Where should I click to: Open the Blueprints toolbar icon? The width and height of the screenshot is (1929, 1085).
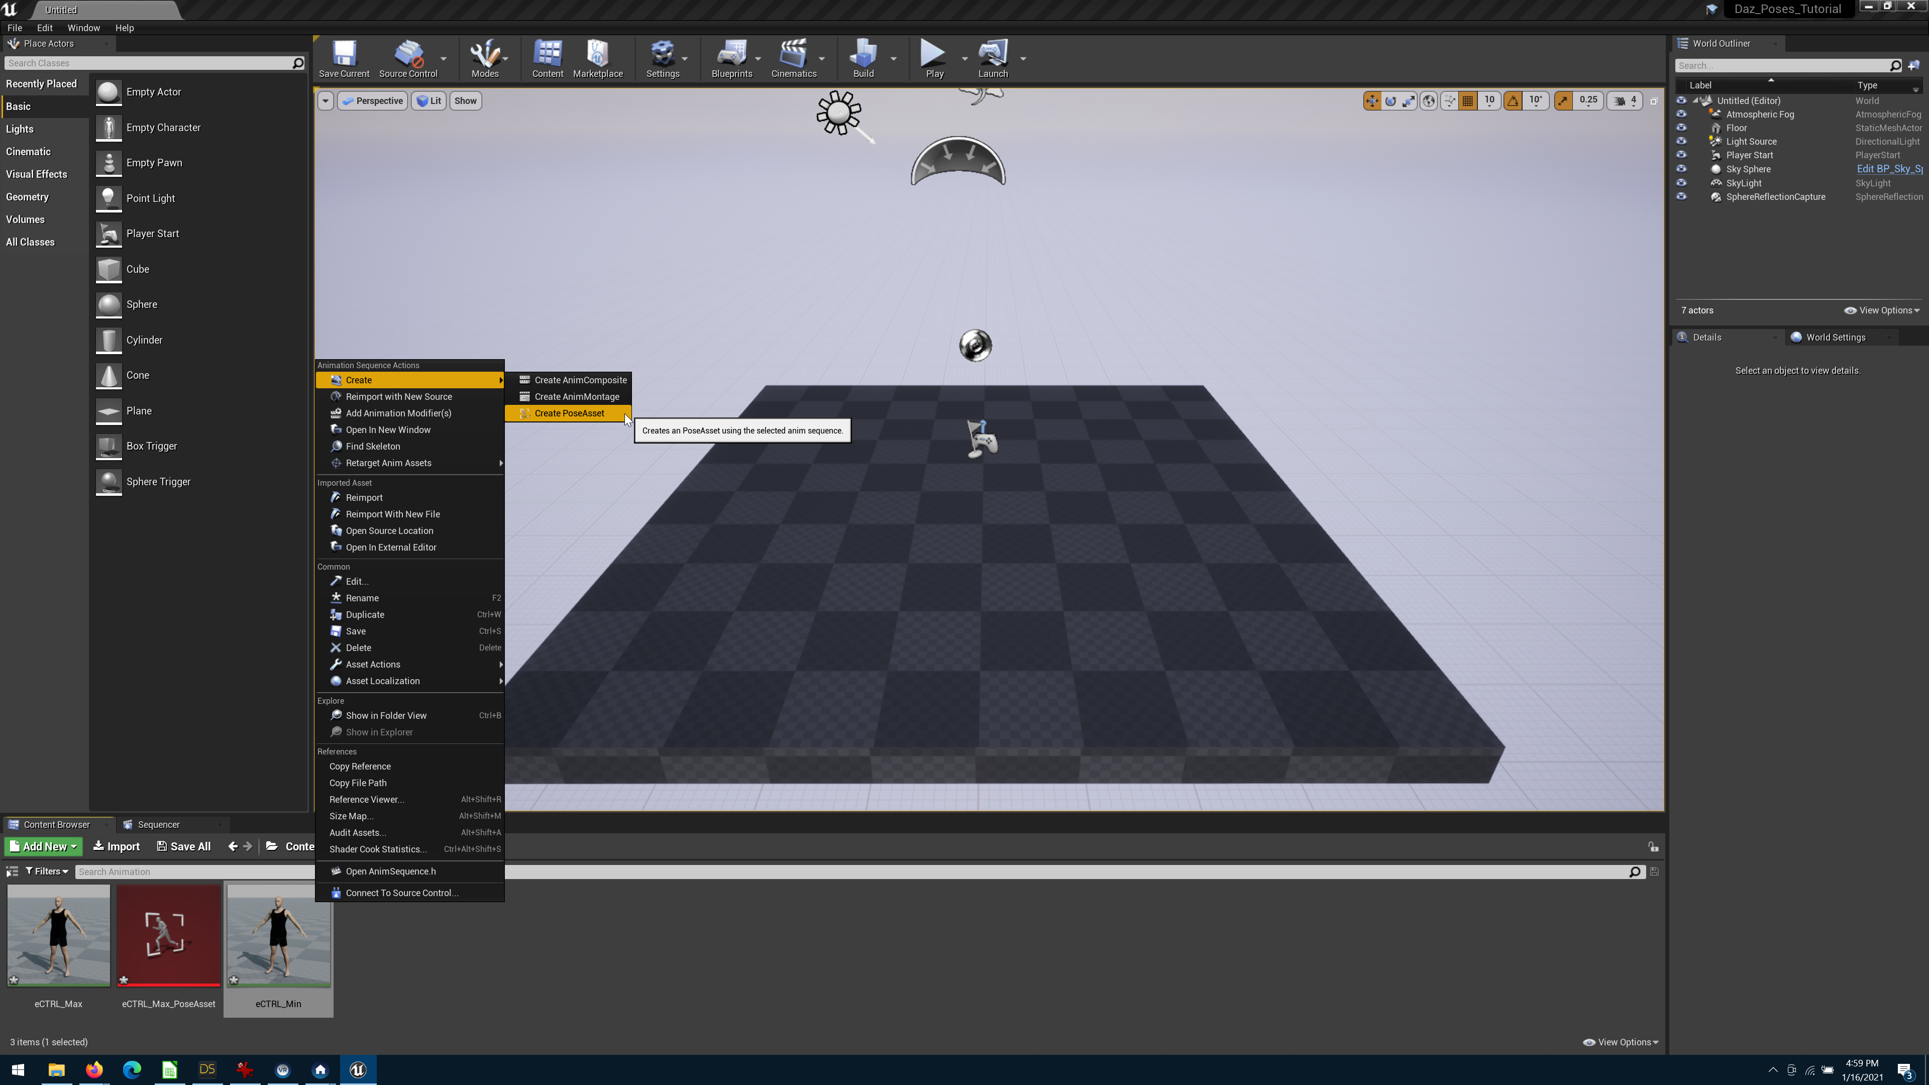(731, 58)
